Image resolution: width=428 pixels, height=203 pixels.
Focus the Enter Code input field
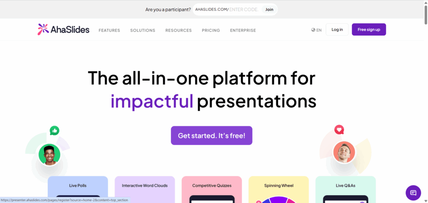click(244, 10)
